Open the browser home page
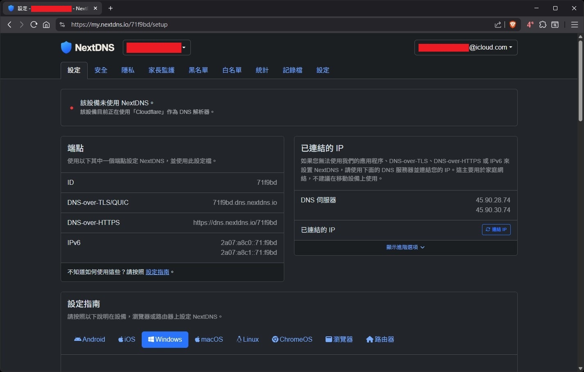The height and width of the screenshot is (372, 584). point(46,25)
